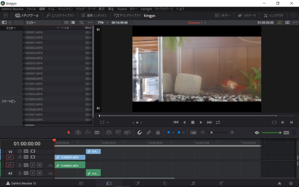
Task: Open the Fairlight page music note icon
Action: pos(193,183)
